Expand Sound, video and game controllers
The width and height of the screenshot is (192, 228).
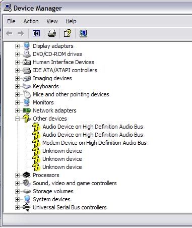17,183
